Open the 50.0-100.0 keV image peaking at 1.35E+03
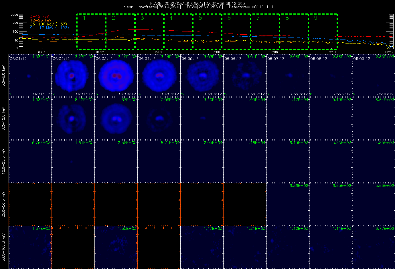This screenshot has width=395, height=269. 116,247
